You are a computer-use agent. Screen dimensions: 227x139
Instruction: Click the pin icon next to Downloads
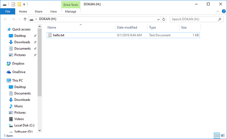(35, 42)
